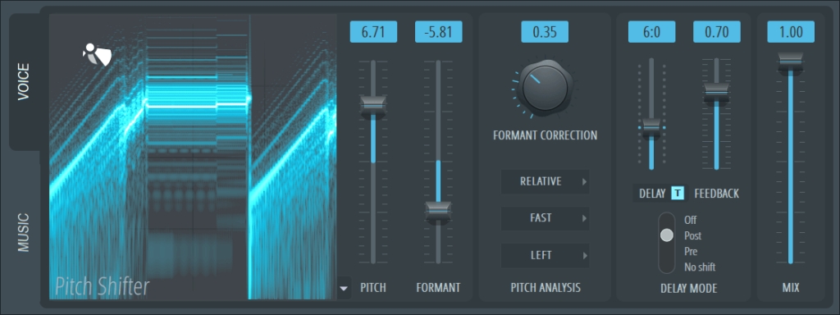Click the feedback slider handle
840x315 pixels.
point(716,94)
